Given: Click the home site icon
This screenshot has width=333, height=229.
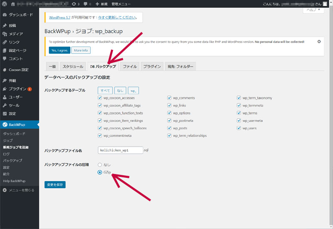Looking at the screenshot, I should 13,4.
